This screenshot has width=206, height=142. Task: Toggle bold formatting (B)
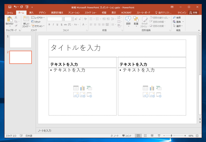click(49, 25)
